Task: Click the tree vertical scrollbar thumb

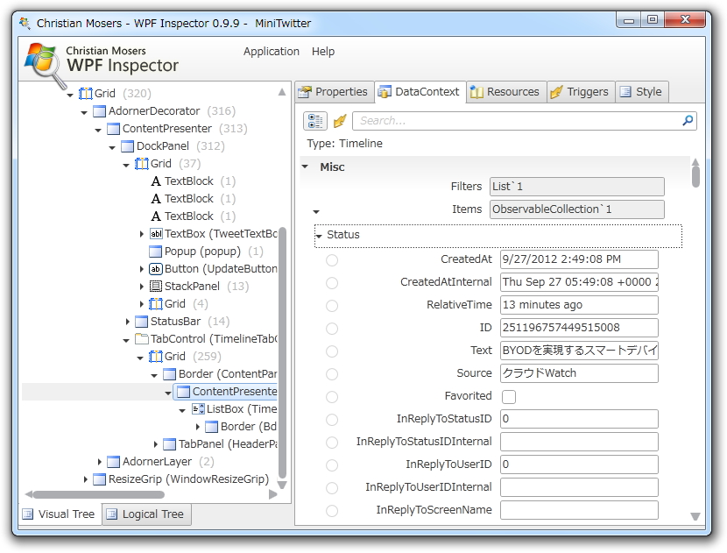Action: click(x=282, y=352)
